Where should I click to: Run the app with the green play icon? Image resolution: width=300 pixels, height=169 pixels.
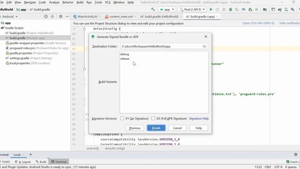[211, 9]
